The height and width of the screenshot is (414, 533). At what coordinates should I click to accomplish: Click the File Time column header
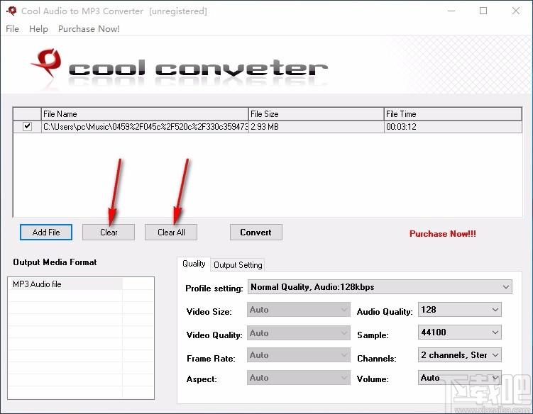click(x=453, y=113)
